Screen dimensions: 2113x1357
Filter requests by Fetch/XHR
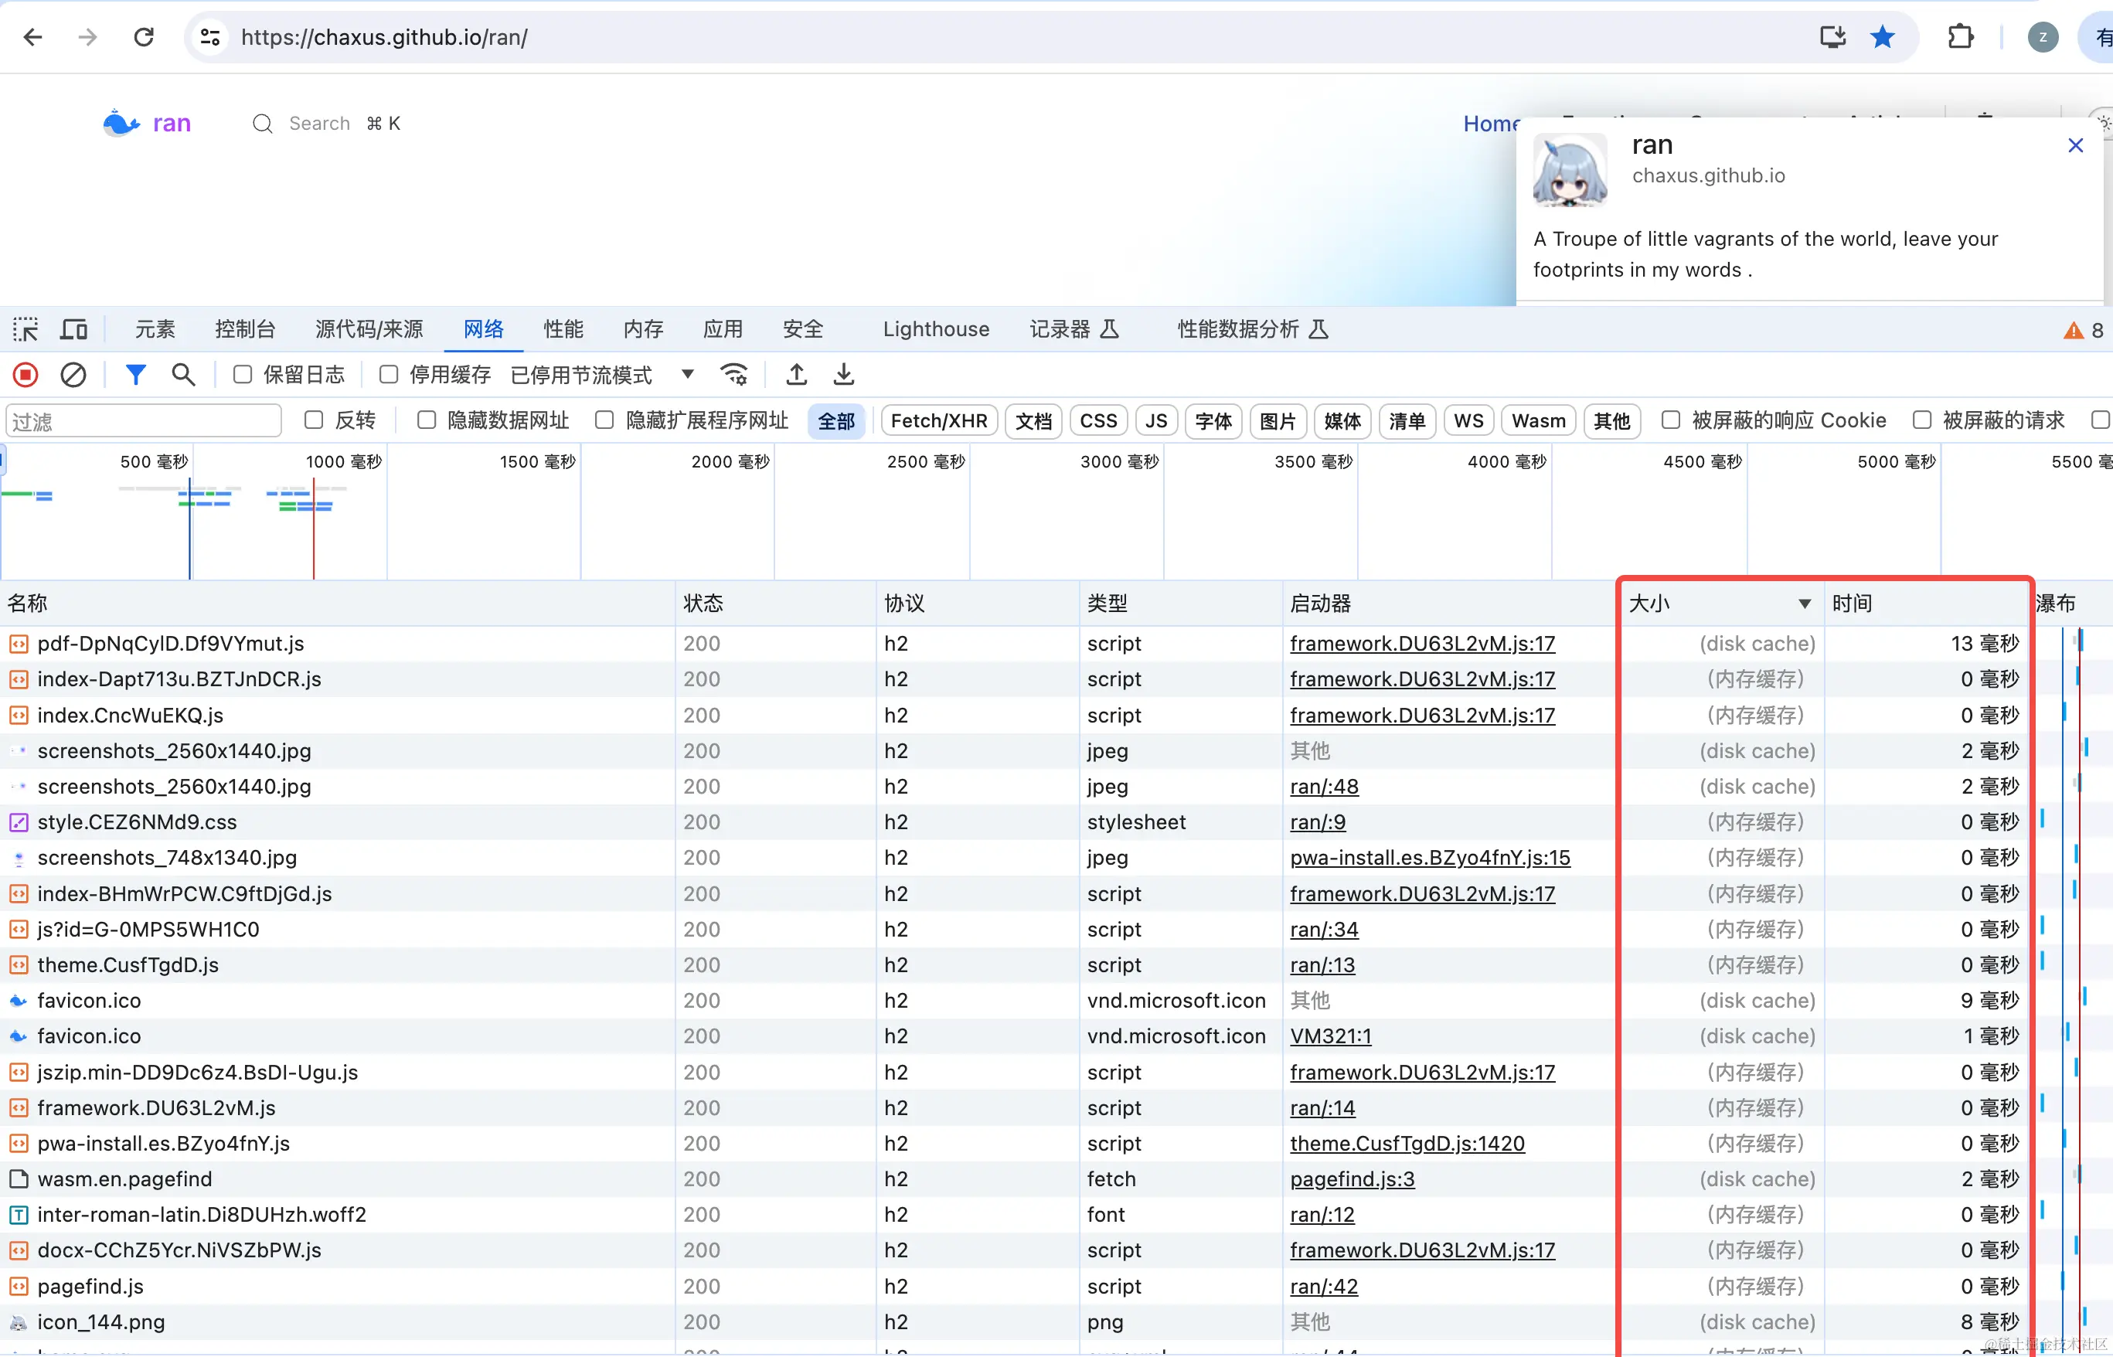[938, 421]
